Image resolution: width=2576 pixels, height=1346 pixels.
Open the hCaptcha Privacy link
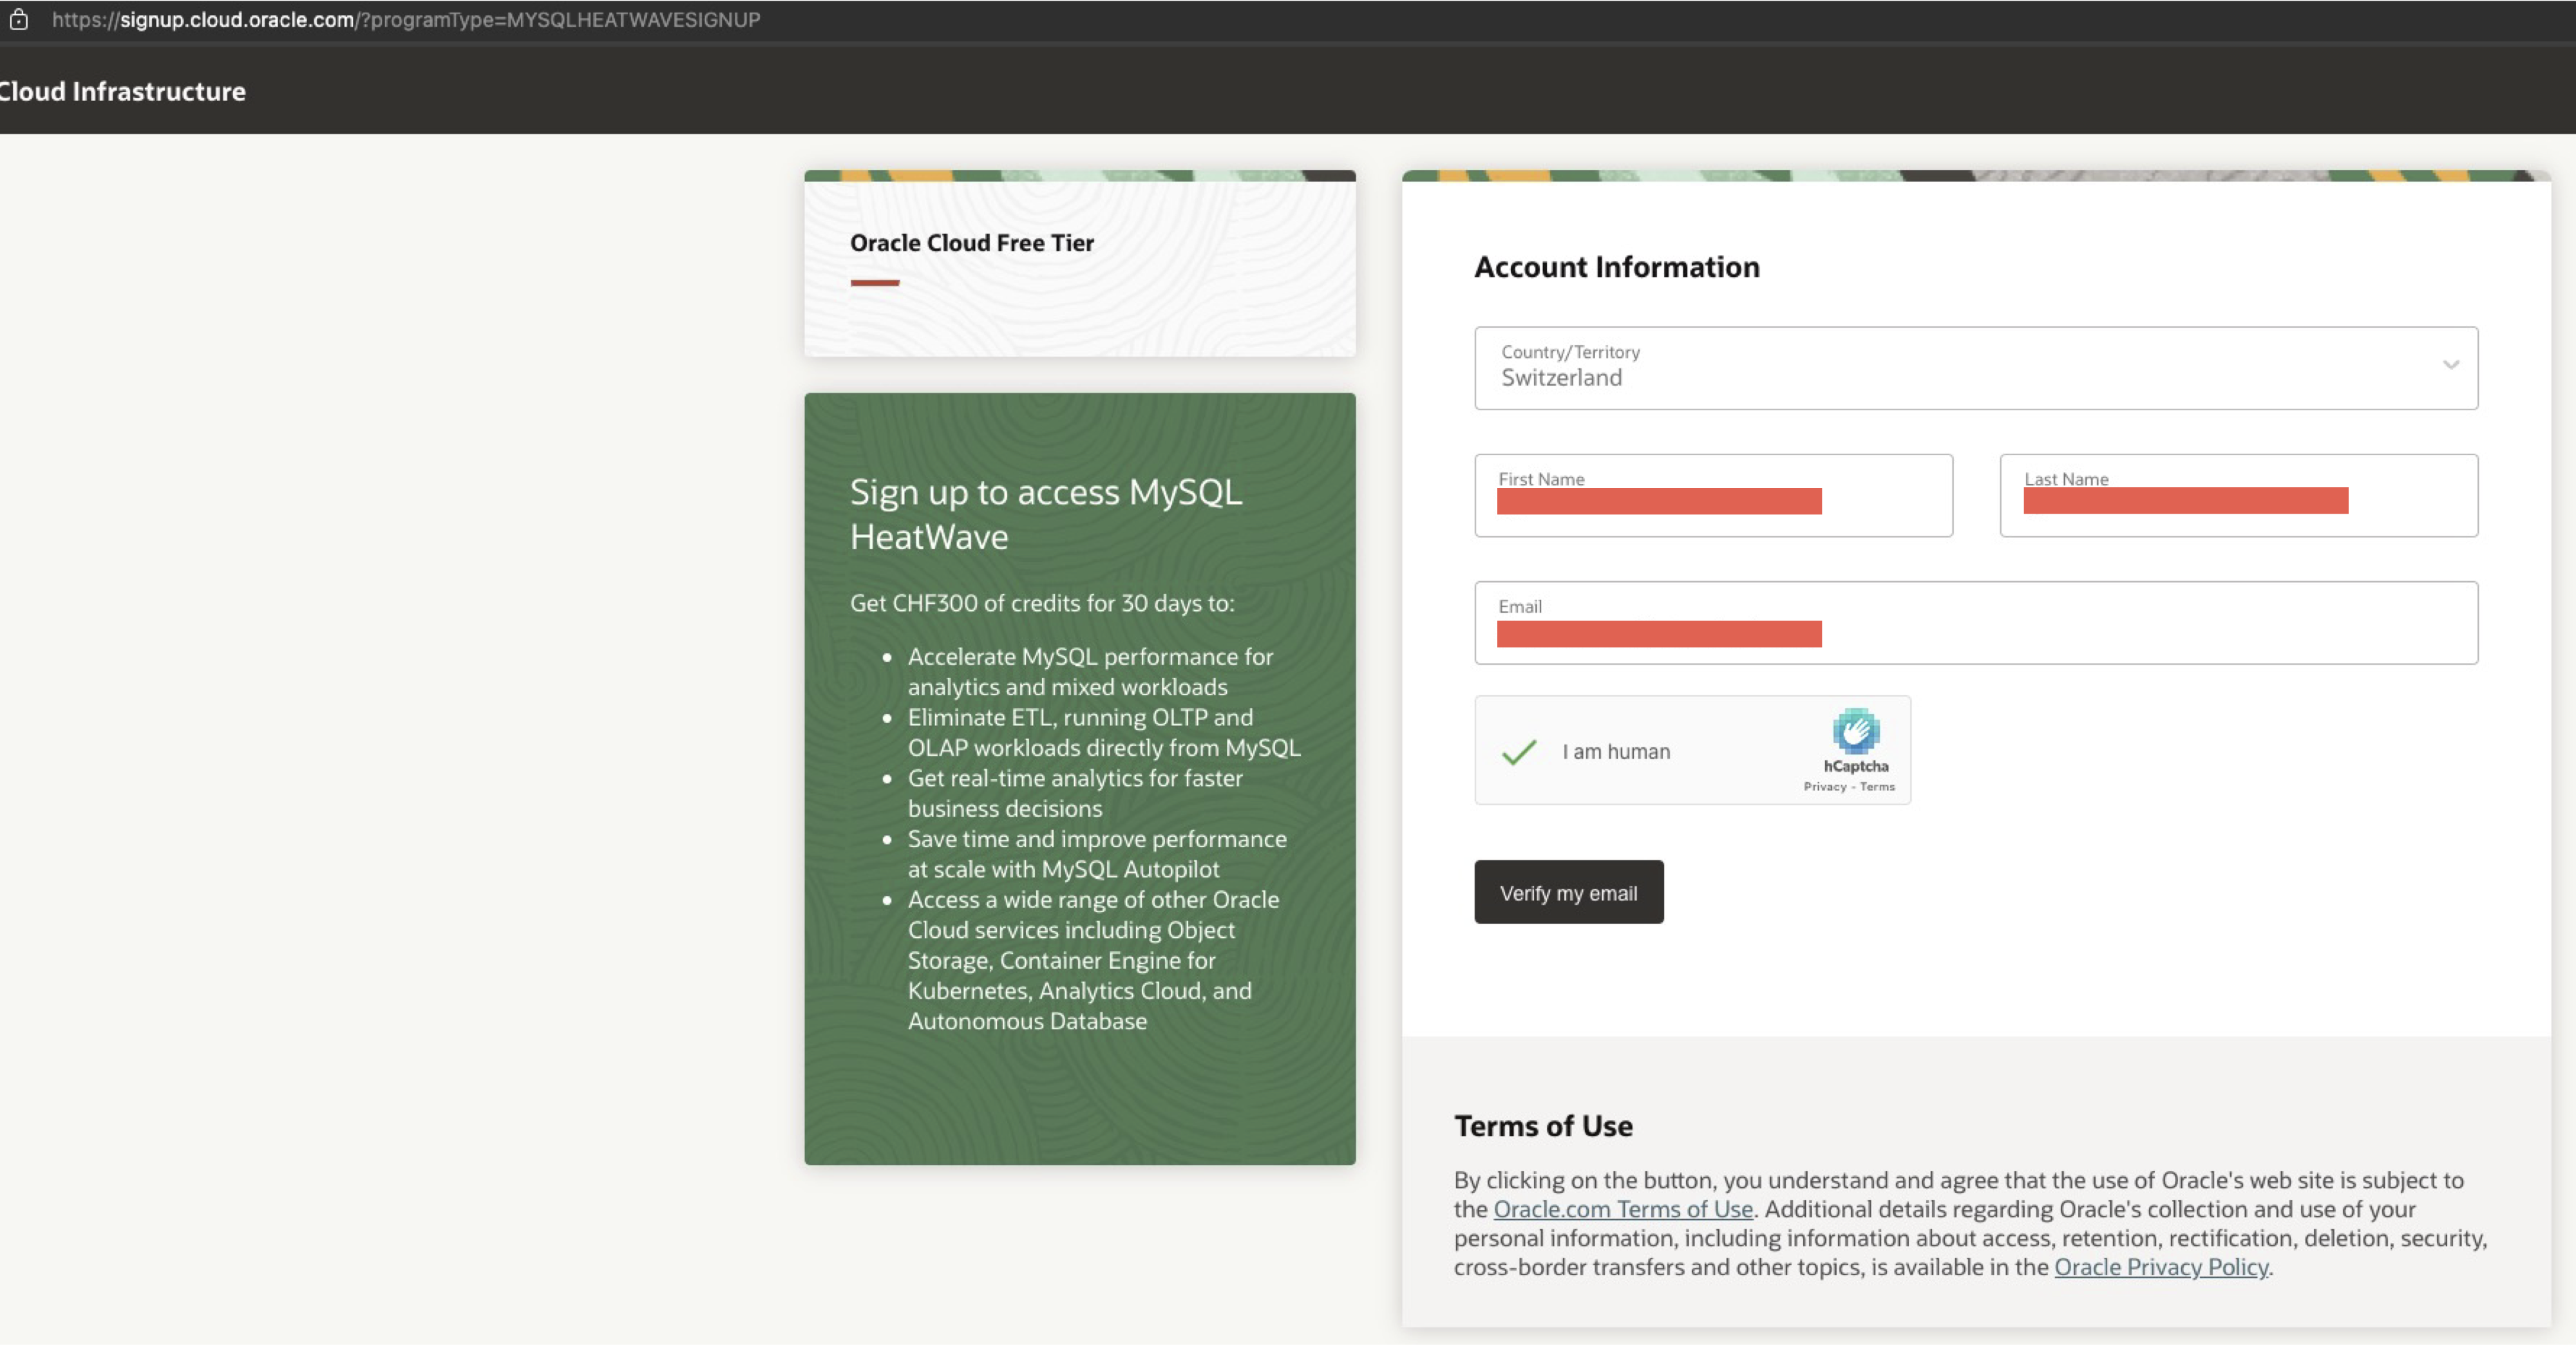(1825, 787)
